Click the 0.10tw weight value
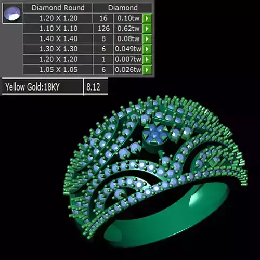Screen dimensions: 260x260 click(x=128, y=18)
